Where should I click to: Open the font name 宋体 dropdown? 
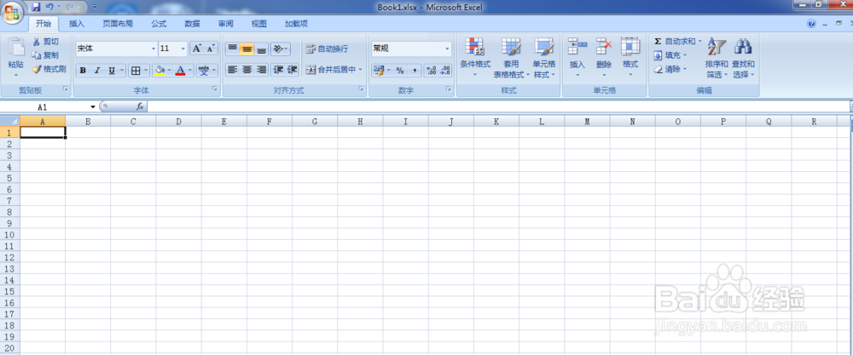coord(154,49)
